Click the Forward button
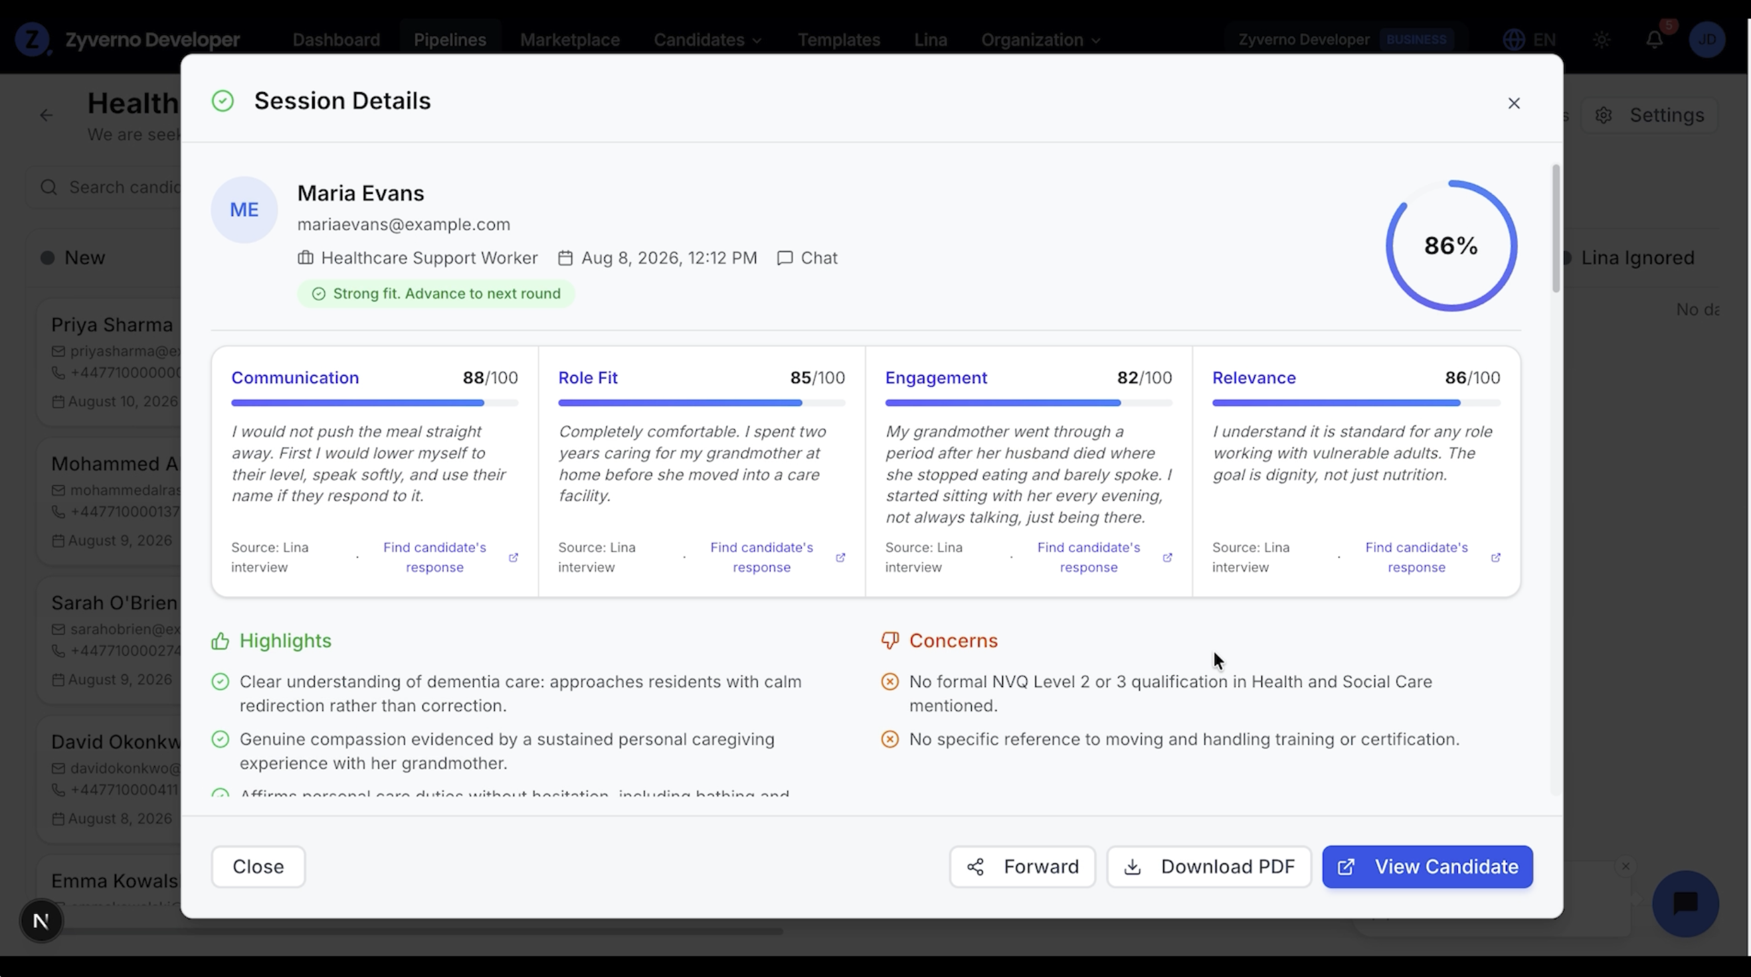1751x977 pixels. click(x=1022, y=866)
